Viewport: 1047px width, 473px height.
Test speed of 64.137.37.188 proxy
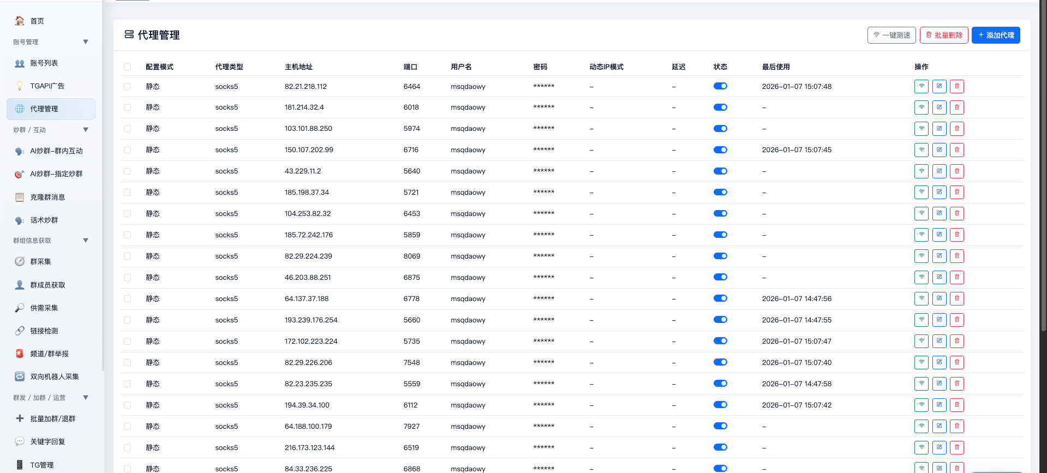coord(921,298)
